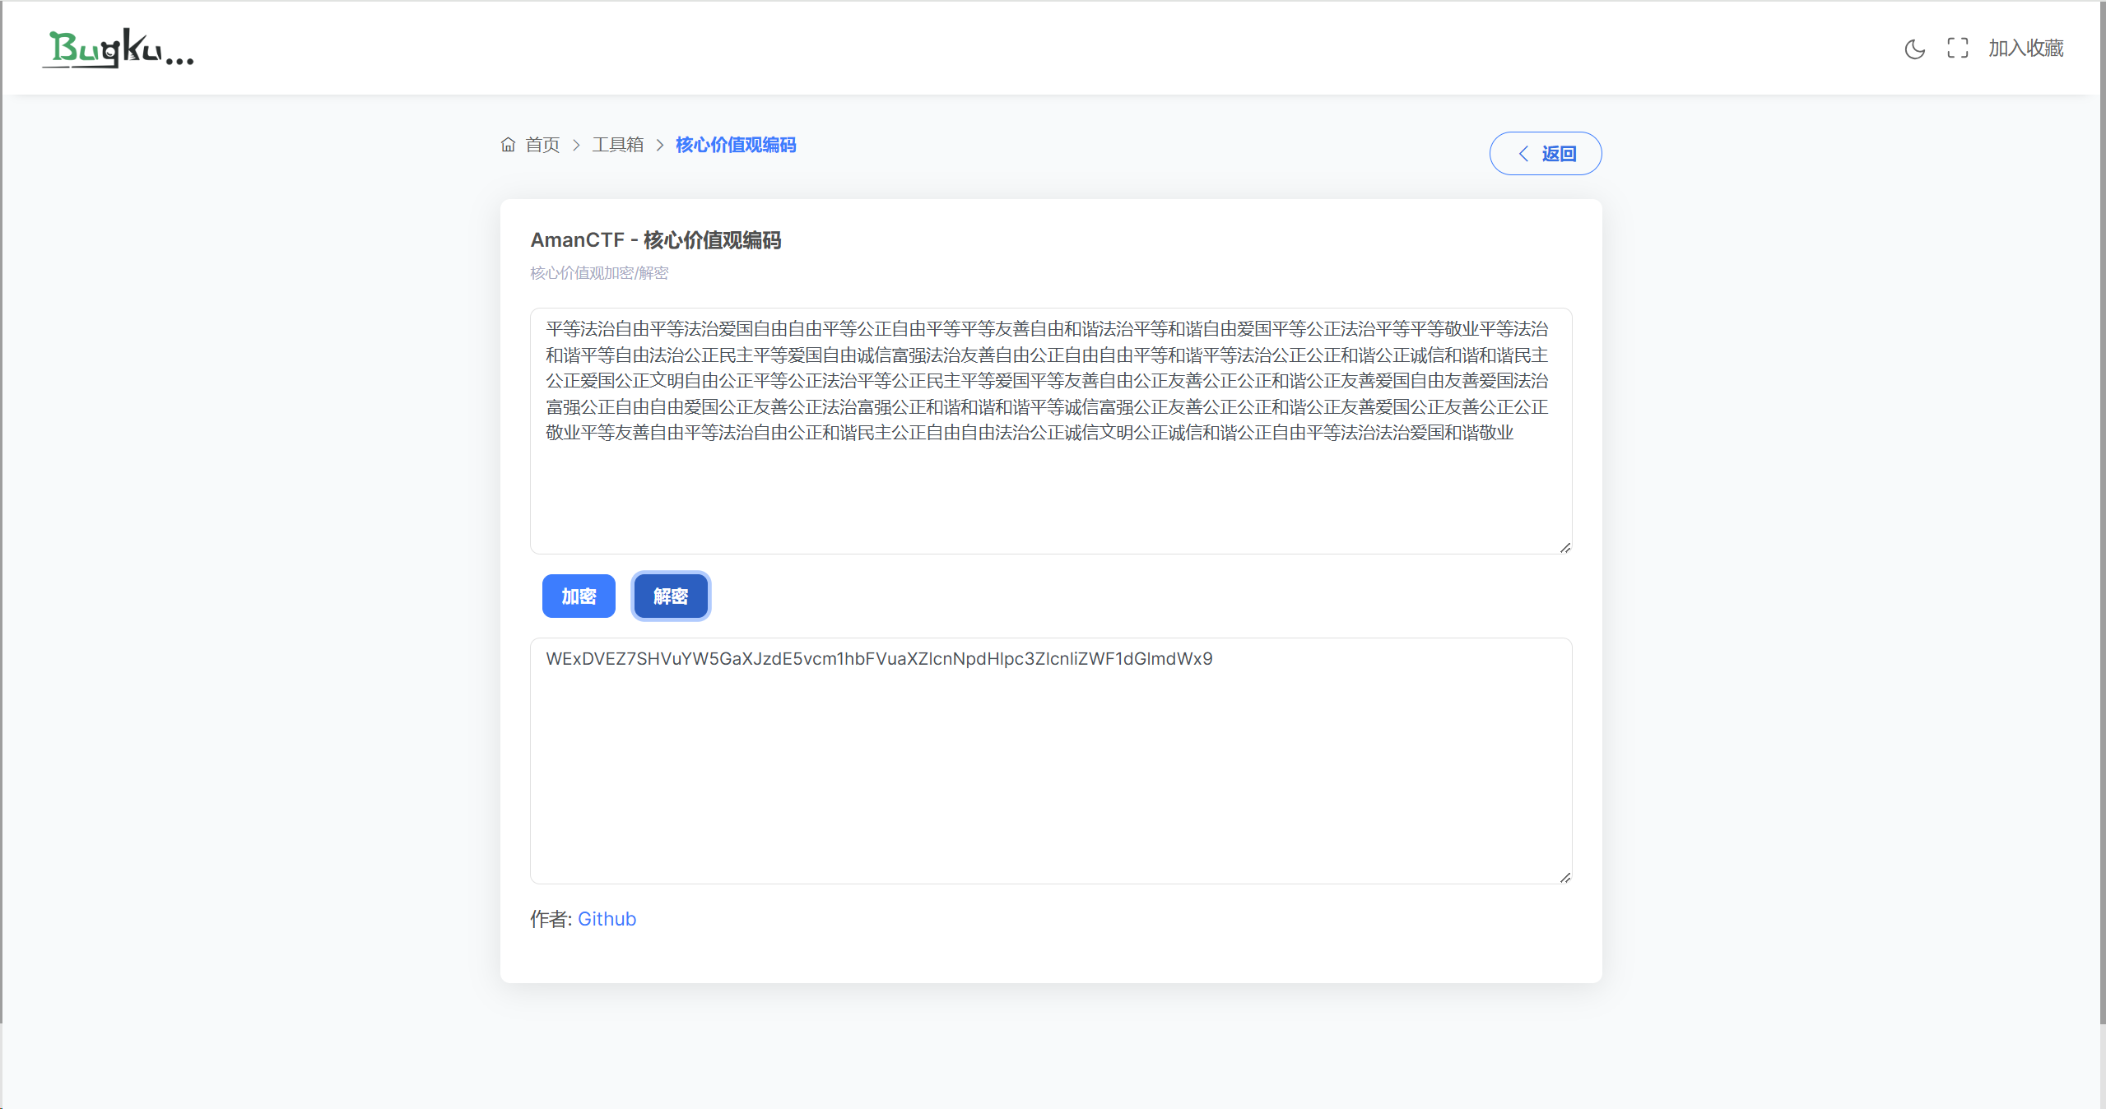Enter fullscreen using the brackets icon

1957,49
